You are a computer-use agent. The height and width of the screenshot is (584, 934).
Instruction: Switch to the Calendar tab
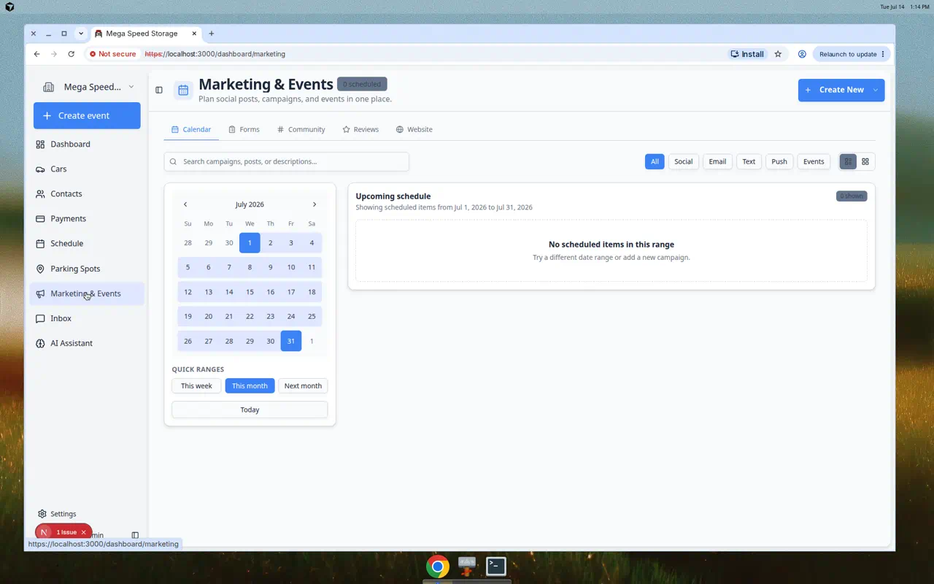(191, 129)
